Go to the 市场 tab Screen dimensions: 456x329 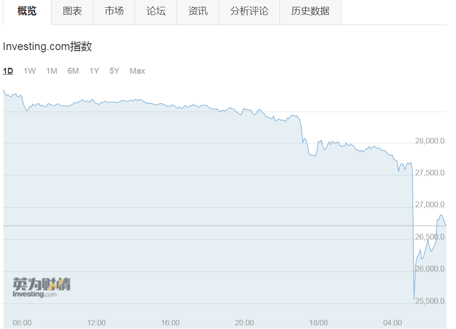pos(114,11)
